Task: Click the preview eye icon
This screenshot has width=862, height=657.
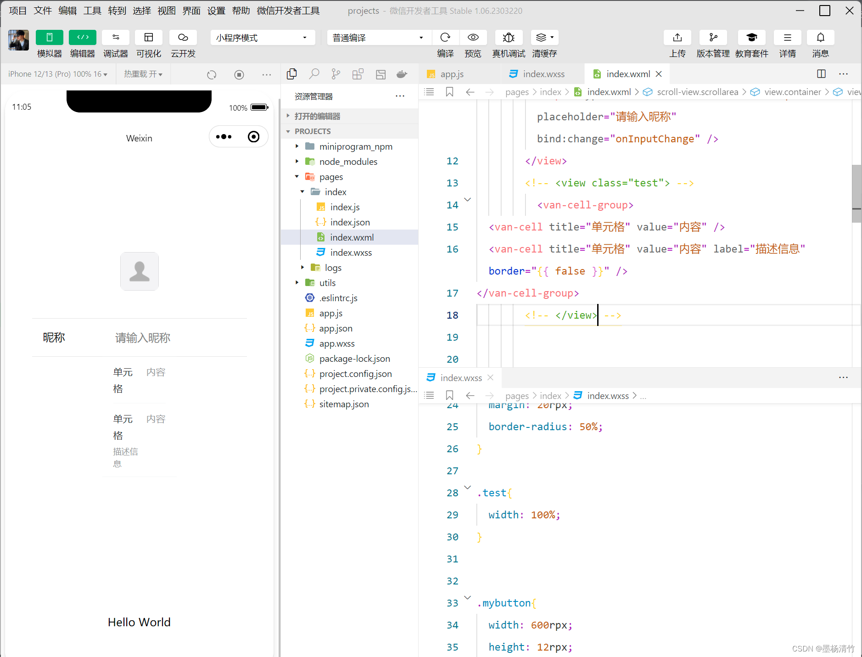Action: [x=473, y=37]
